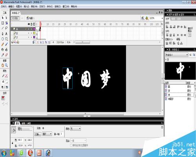Click the Center Frame button under timeline
196x157 pixels.
point(38,42)
